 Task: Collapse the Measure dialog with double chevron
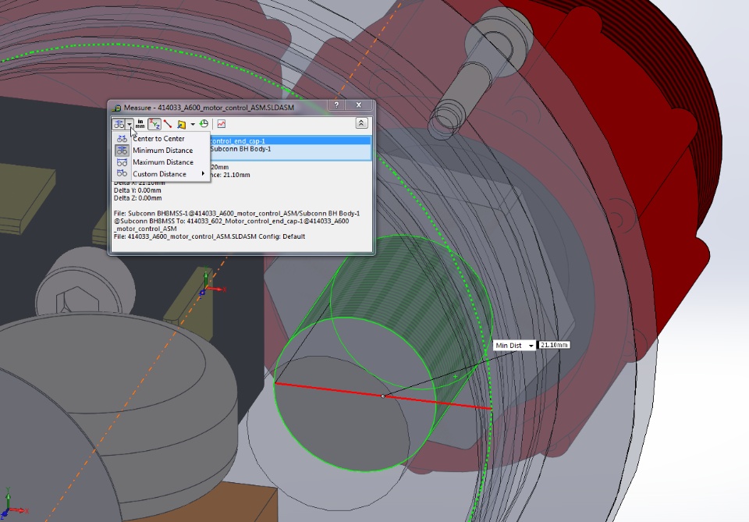[361, 123]
